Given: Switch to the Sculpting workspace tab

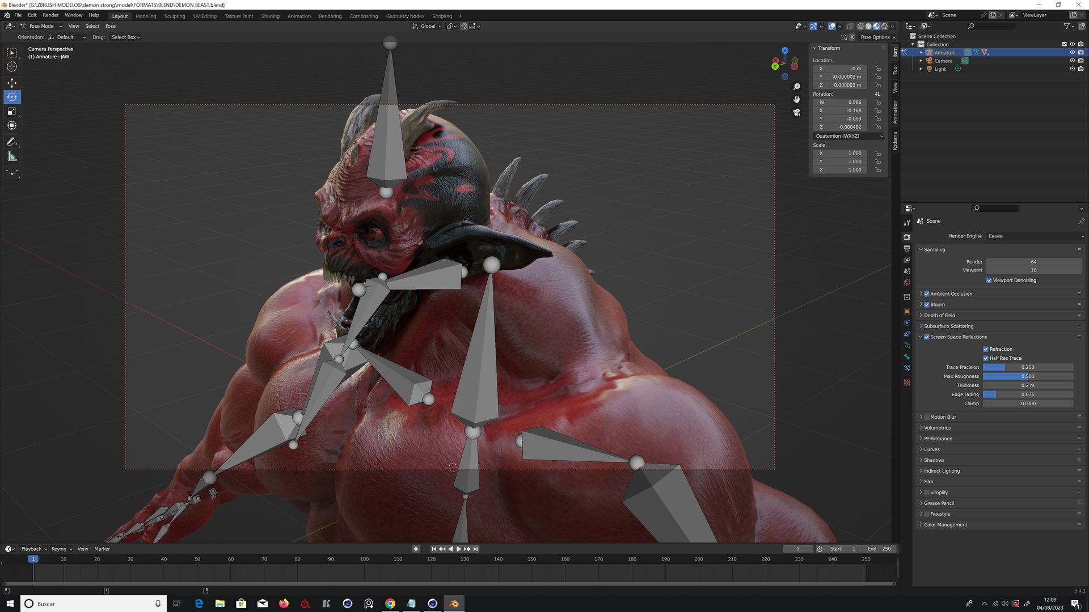Looking at the screenshot, I should point(175,16).
